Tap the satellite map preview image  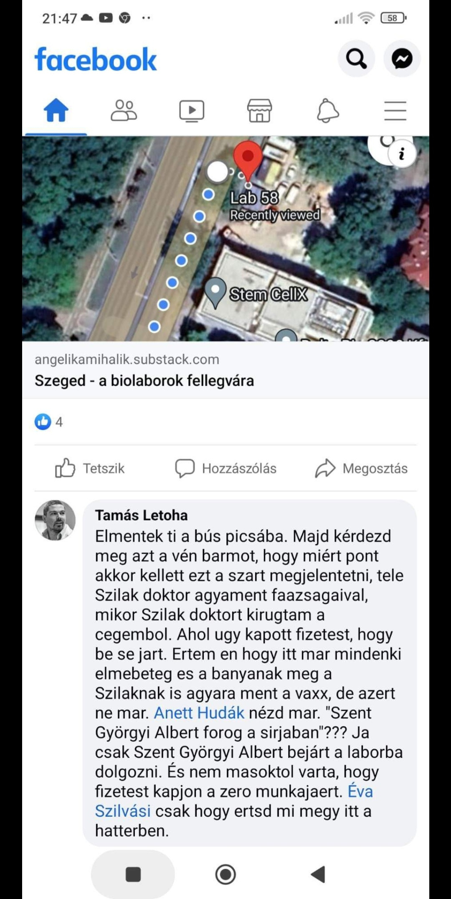pos(225,239)
